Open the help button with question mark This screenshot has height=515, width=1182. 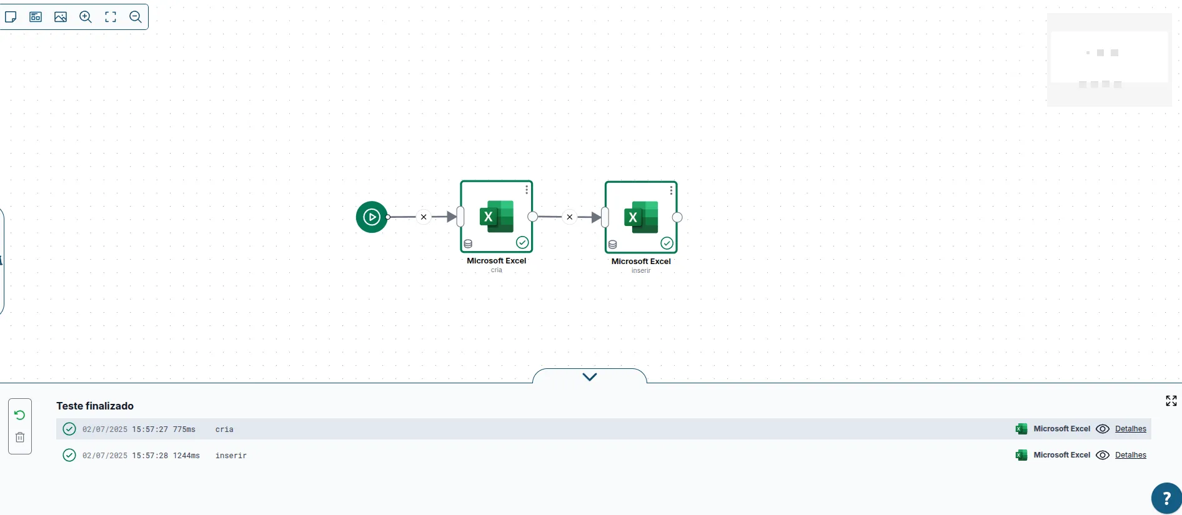click(1166, 498)
